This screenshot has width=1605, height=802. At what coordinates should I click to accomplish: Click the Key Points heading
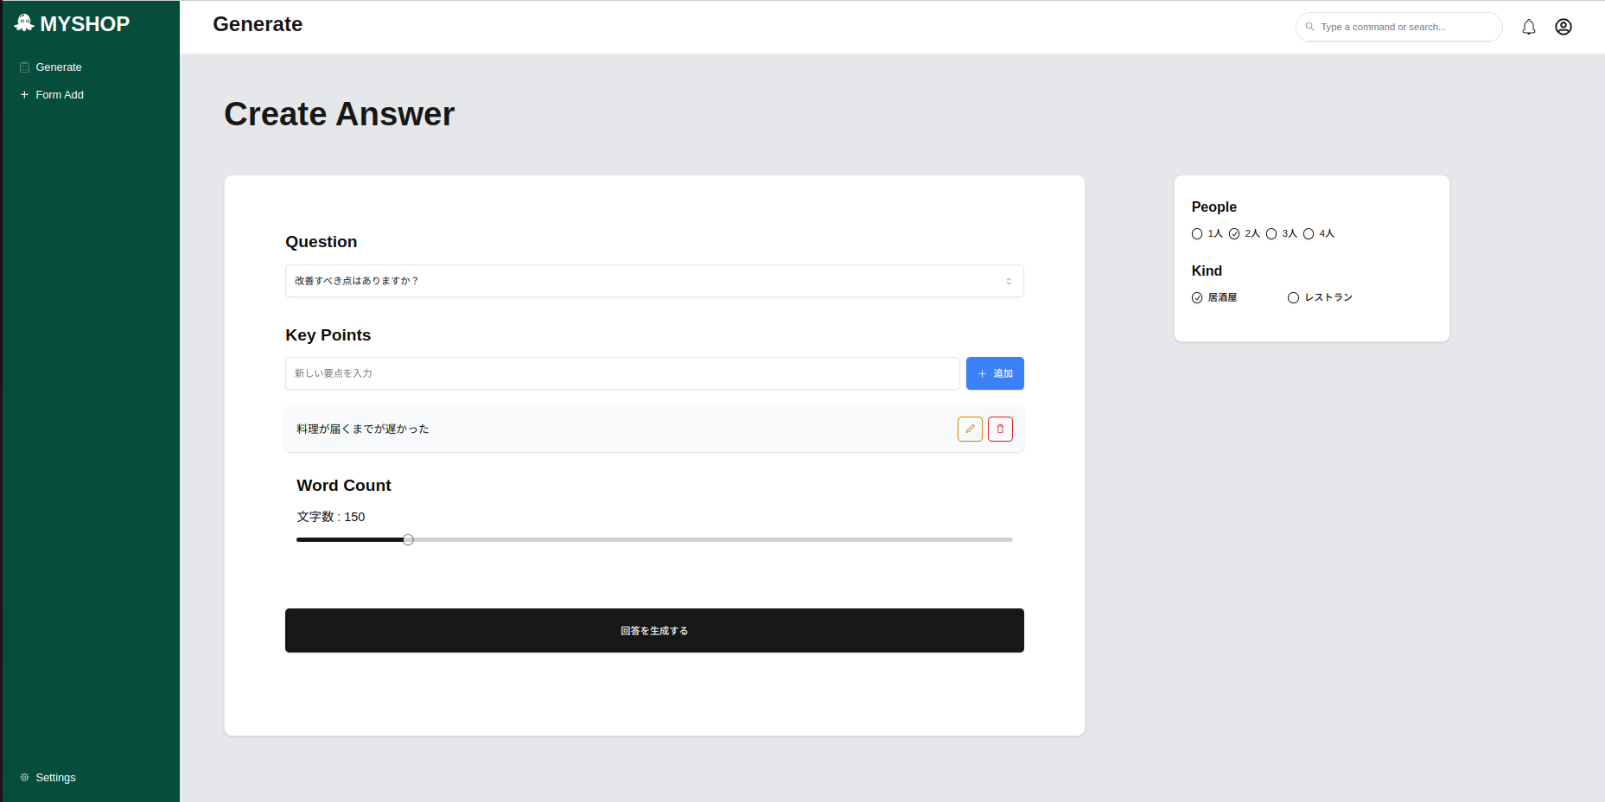click(328, 335)
